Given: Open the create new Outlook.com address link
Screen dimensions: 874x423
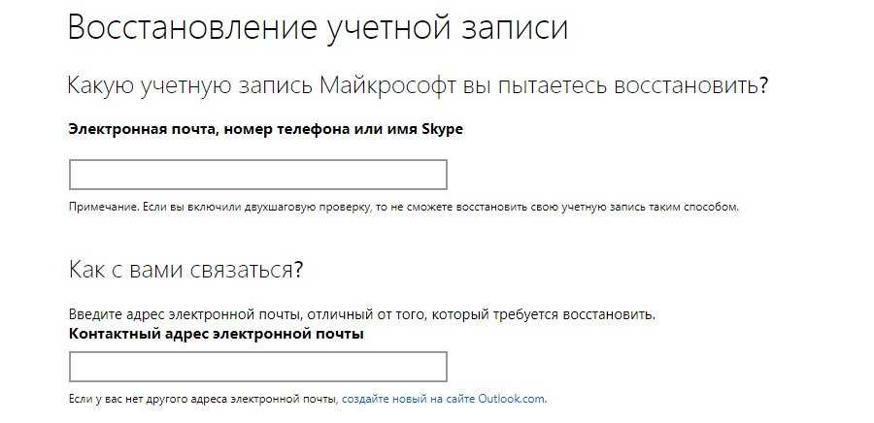Looking at the screenshot, I should (x=444, y=399).
